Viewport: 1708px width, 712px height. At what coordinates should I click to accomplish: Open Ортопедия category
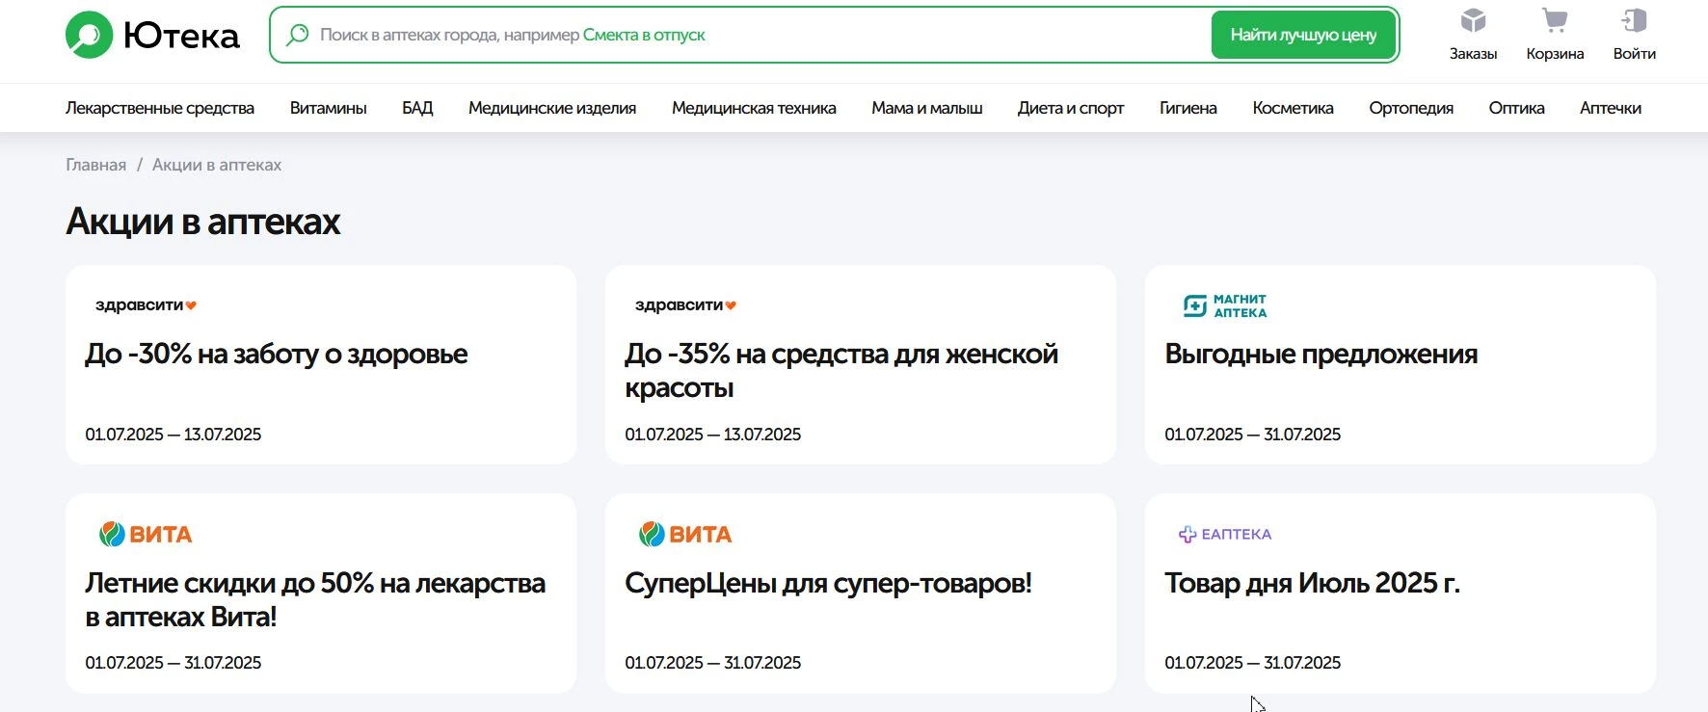pyautogui.click(x=1411, y=108)
